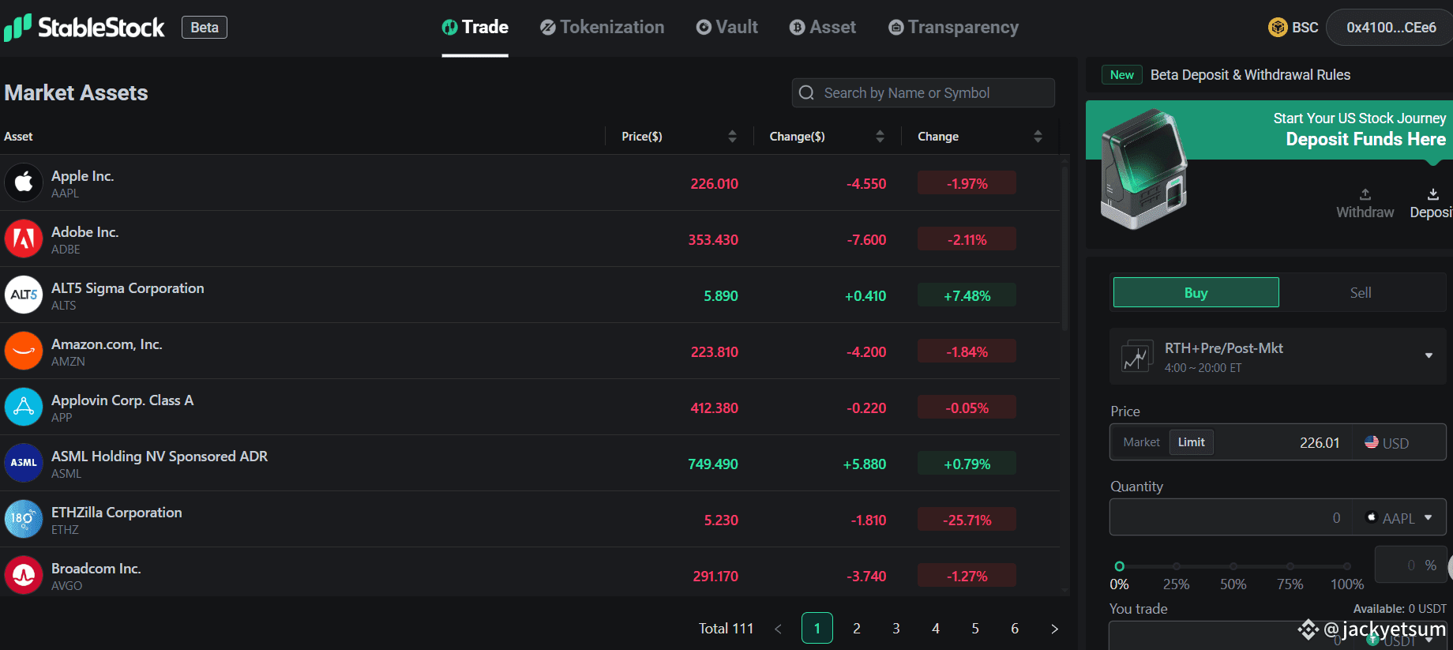Click the Amazon logo icon

point(24,351)
